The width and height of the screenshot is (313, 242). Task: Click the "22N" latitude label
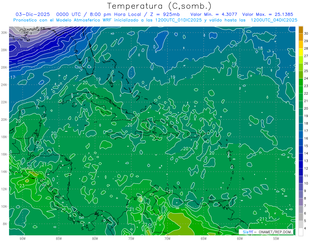[4, 102]
